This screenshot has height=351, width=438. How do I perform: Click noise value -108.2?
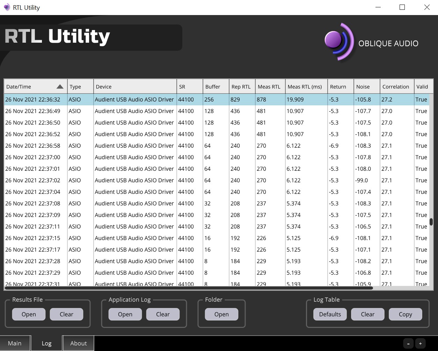click(363, 261)
